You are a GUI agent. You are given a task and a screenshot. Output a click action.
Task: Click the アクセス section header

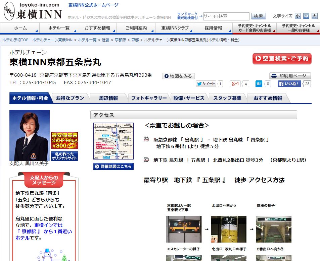point(194,115)
